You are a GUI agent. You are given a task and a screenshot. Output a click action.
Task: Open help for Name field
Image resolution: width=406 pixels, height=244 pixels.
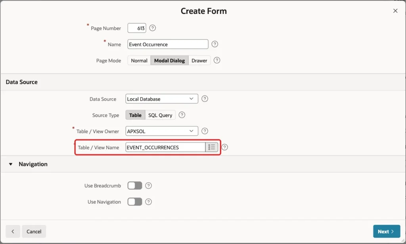click(x=214, y=44)
